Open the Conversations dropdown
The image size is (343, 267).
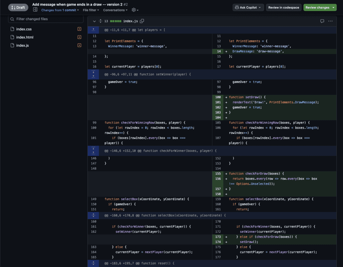point(115,10)
